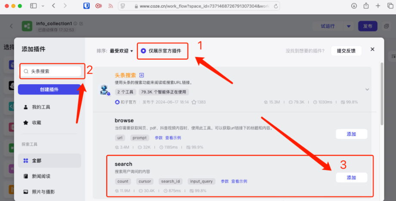Click the 头条搜索 search input field
The width and height of the screenshot is (396, 201).
coord(52,71)
